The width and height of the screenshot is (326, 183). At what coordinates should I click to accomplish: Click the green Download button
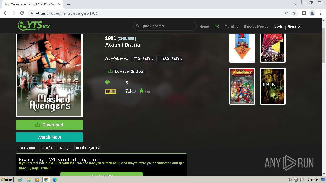click(x=49, y=125)
